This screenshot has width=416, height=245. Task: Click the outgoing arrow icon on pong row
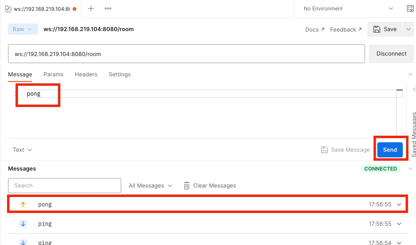click(23, 204)
